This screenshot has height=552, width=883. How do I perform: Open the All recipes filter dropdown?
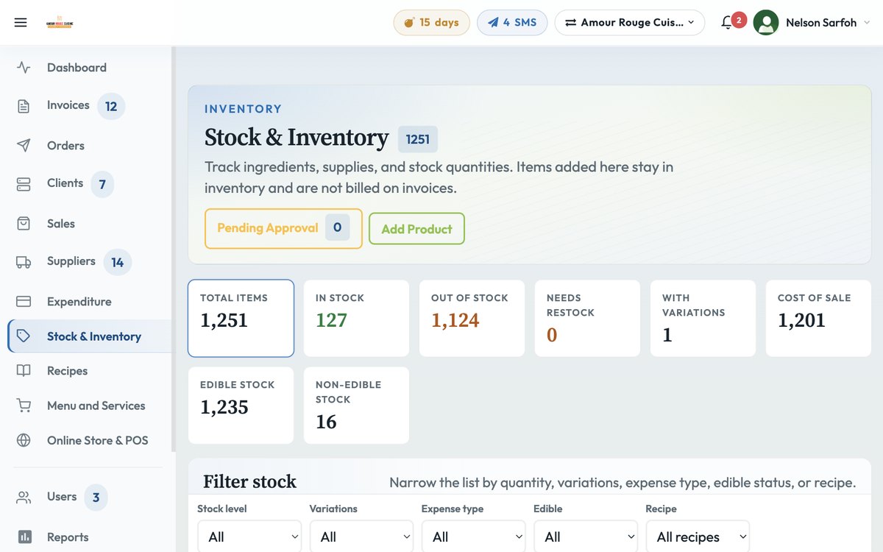(x=698, y=537)
